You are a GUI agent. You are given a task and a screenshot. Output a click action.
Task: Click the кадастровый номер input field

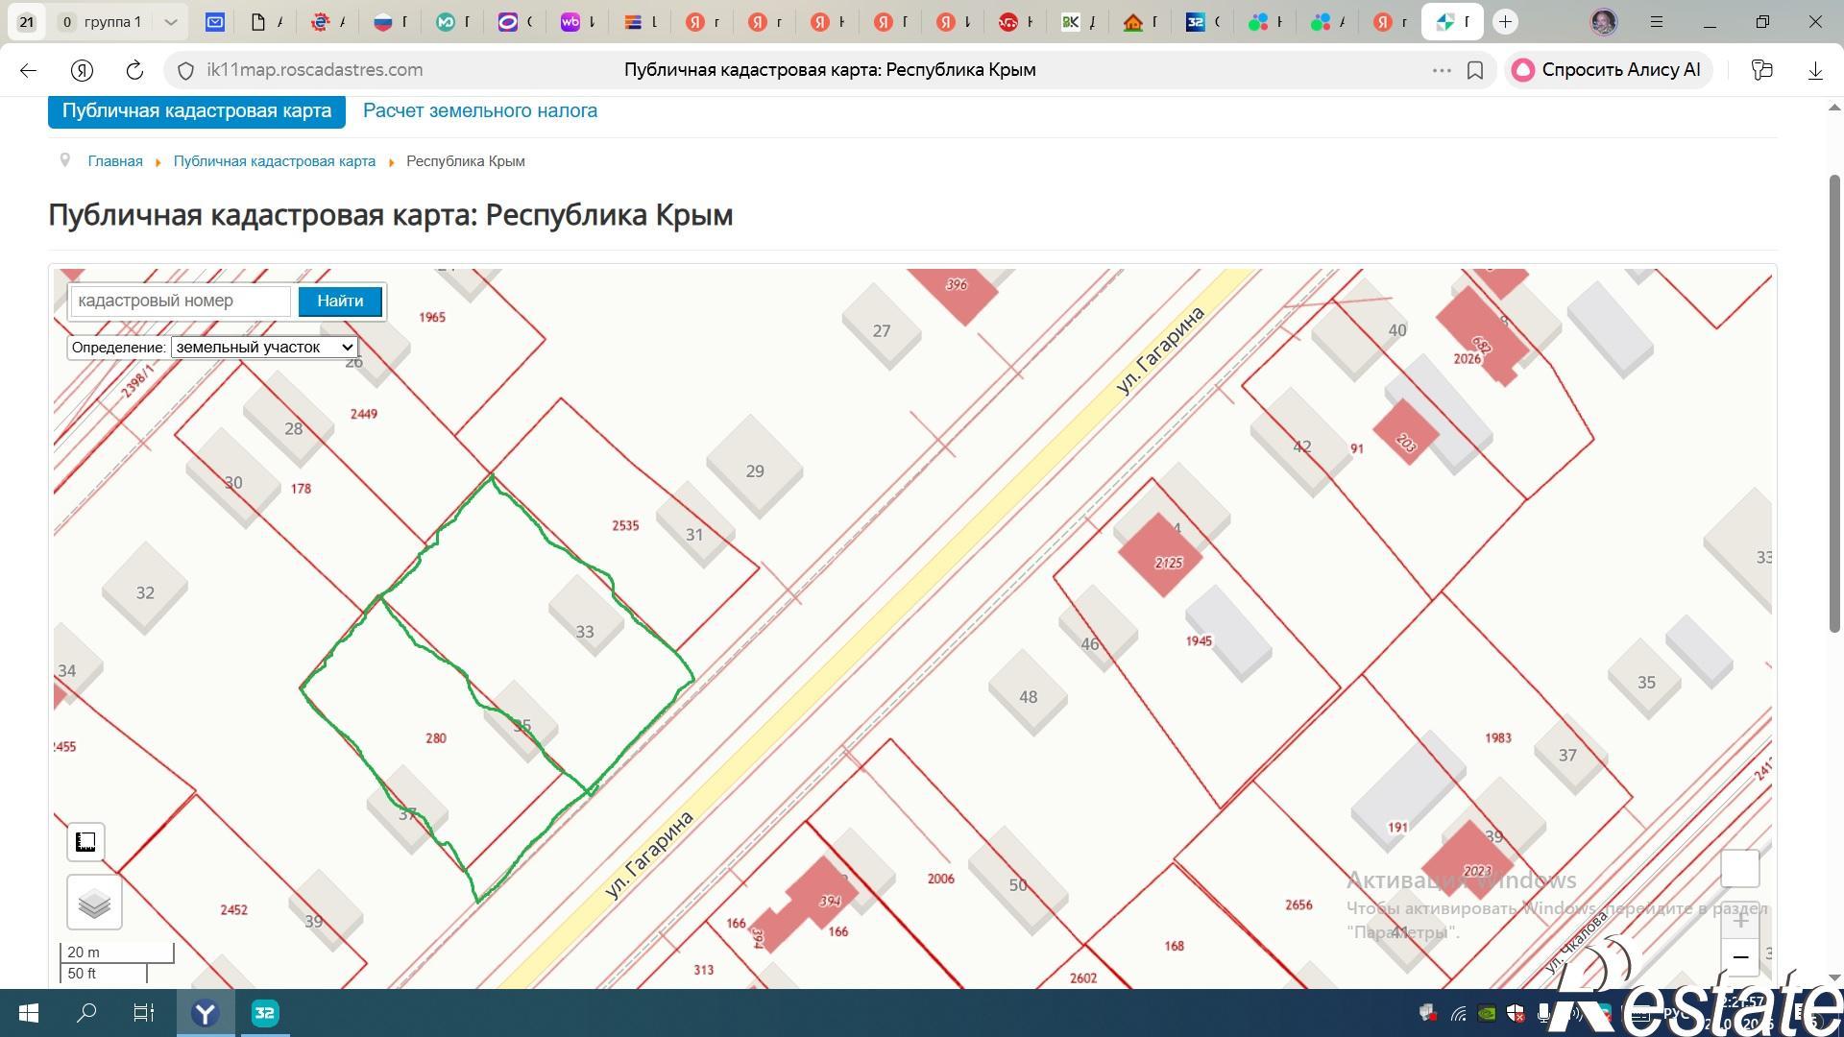181,301
